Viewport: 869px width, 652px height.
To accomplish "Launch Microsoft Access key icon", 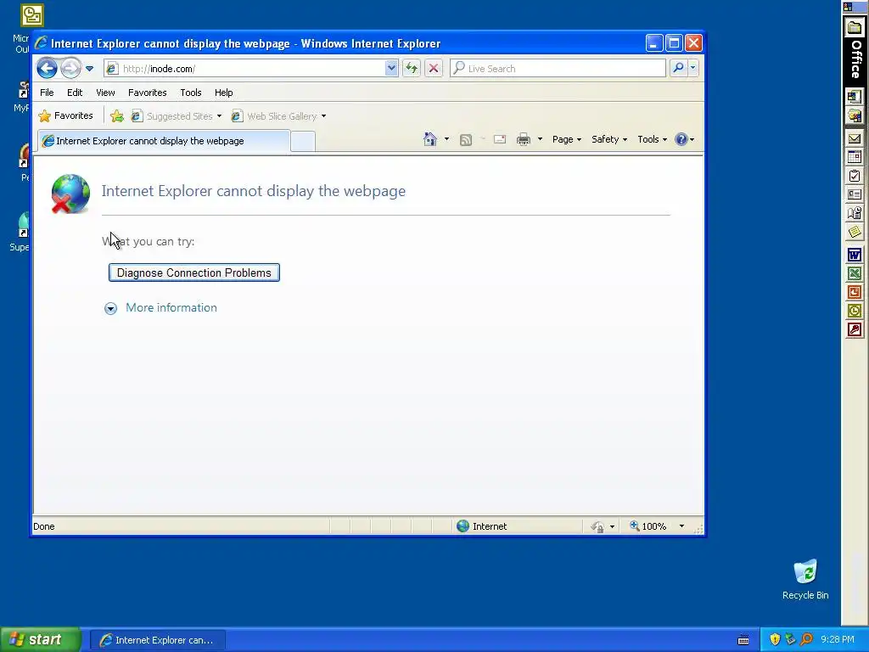I will click(x=854, y=330).
